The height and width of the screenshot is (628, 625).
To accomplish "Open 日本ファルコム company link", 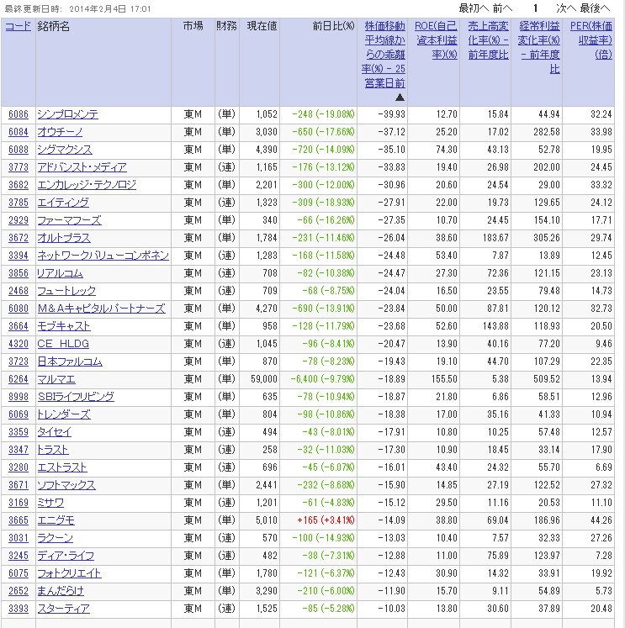I will pyautogui.click(x=70, y=361).
